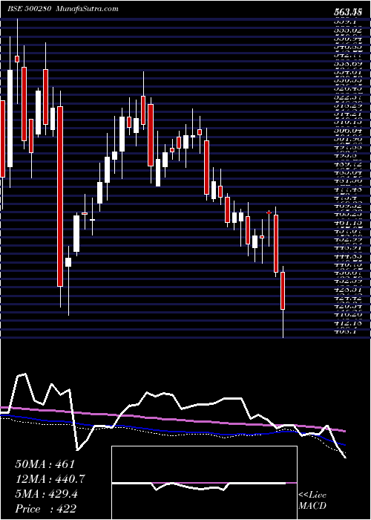Click the tall red candle falling to the 430 level
371x520 pixels.
(x=60, y=196)
